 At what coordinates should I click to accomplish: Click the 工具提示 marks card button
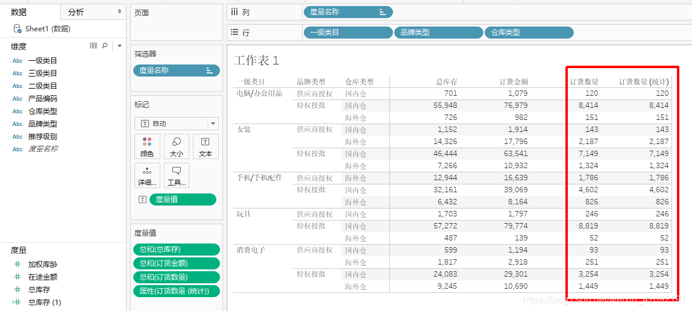(177, 175)
